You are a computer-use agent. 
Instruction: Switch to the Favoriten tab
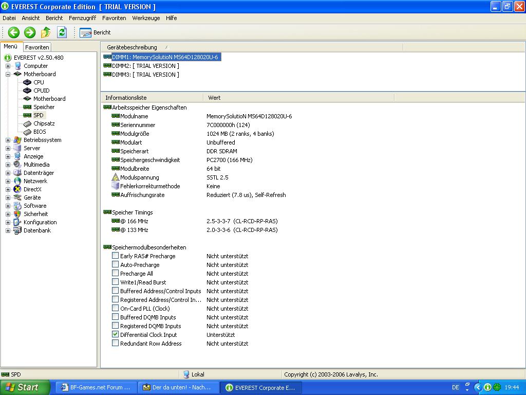pyautogui.click(x=37, y=47)
